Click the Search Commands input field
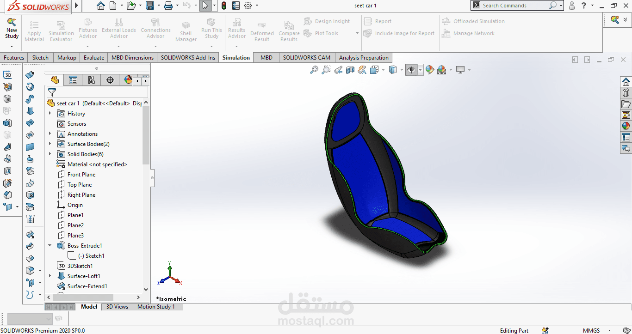The height and width of the screenshot is (334, 632). [514, 6]
